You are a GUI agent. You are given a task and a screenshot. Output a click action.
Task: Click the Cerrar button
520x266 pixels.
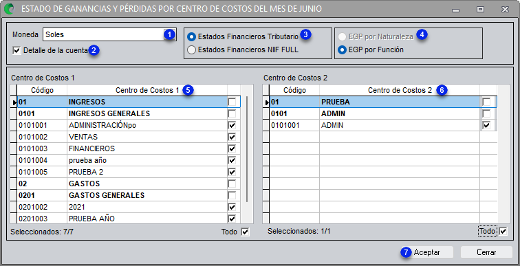click(x=486, y=252)
